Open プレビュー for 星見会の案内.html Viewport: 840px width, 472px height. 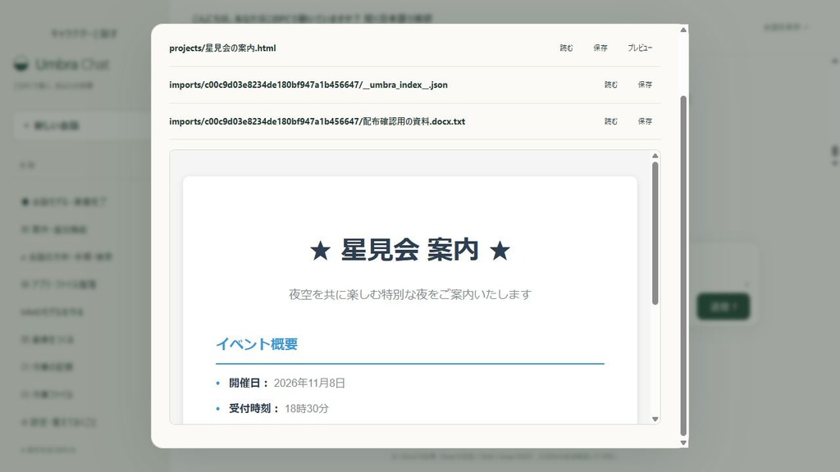tap(640, 48)
